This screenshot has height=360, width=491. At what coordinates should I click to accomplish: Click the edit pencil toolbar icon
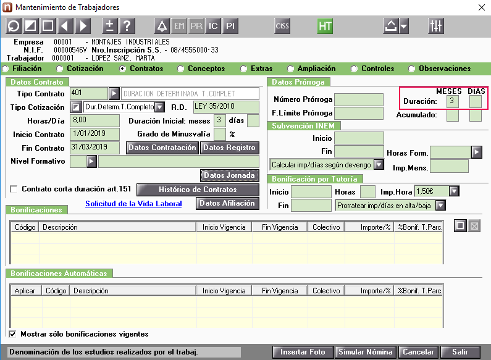click(31, 26)
